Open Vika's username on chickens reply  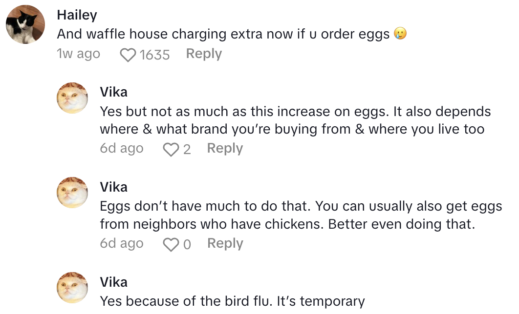point(113,187)
